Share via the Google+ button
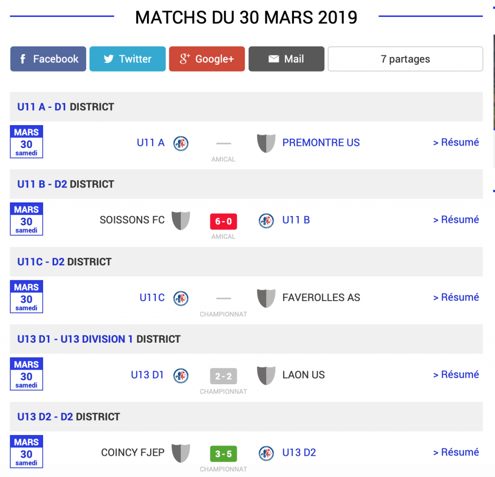This screenshot has height=477, width=495. pos(207,59)
